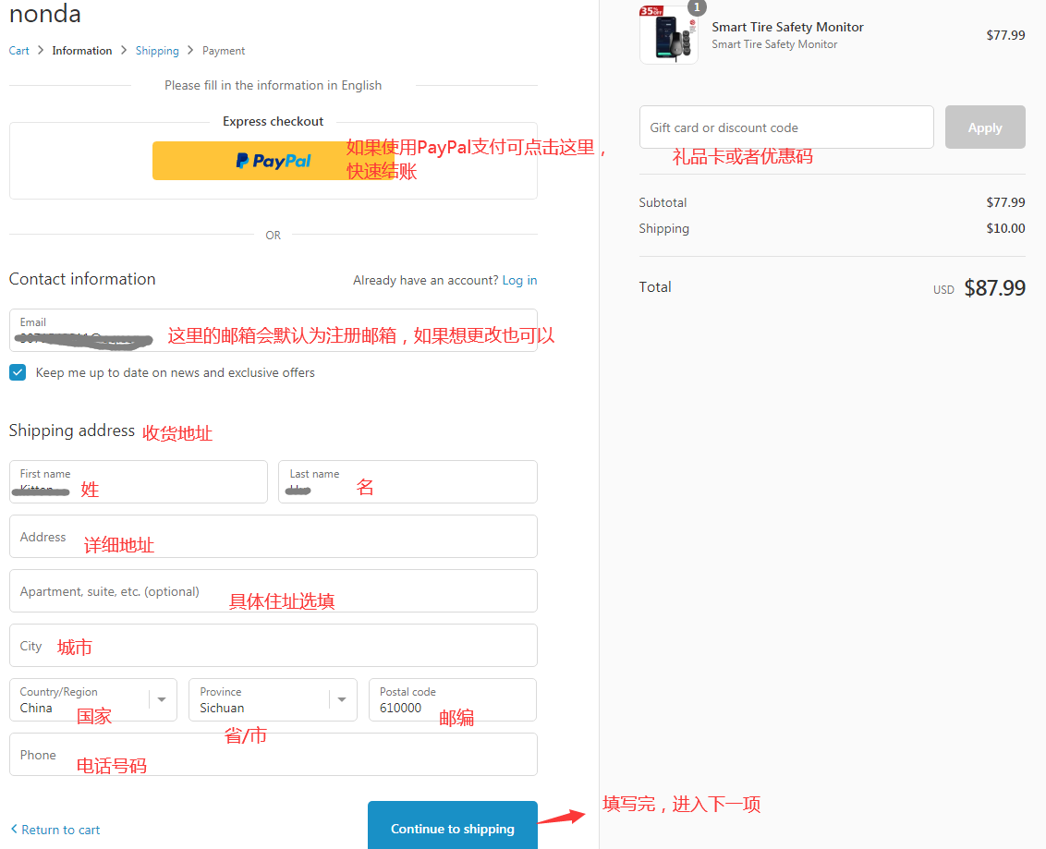Go to Cart in the breadcrumb
Viewport: 1046px width, 849px height.
coord(19,51)
